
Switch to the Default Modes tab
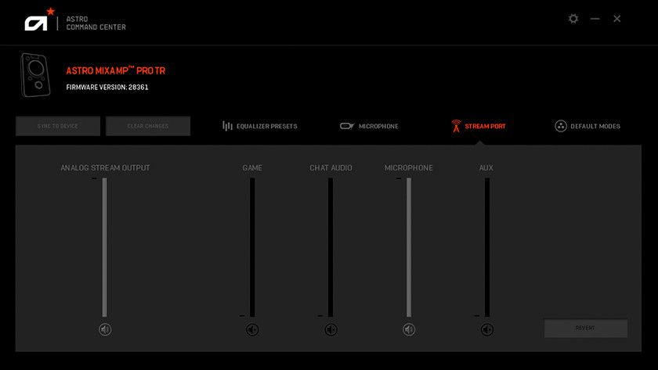click(595, 126)
